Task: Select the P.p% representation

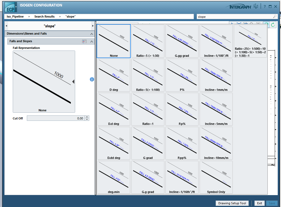Action: click(182, 109)
